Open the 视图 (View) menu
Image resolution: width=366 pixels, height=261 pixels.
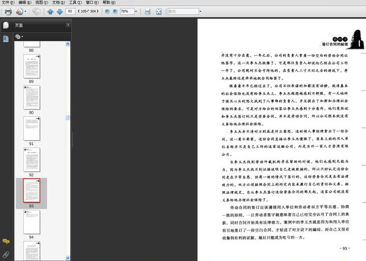tap(41, 2)
